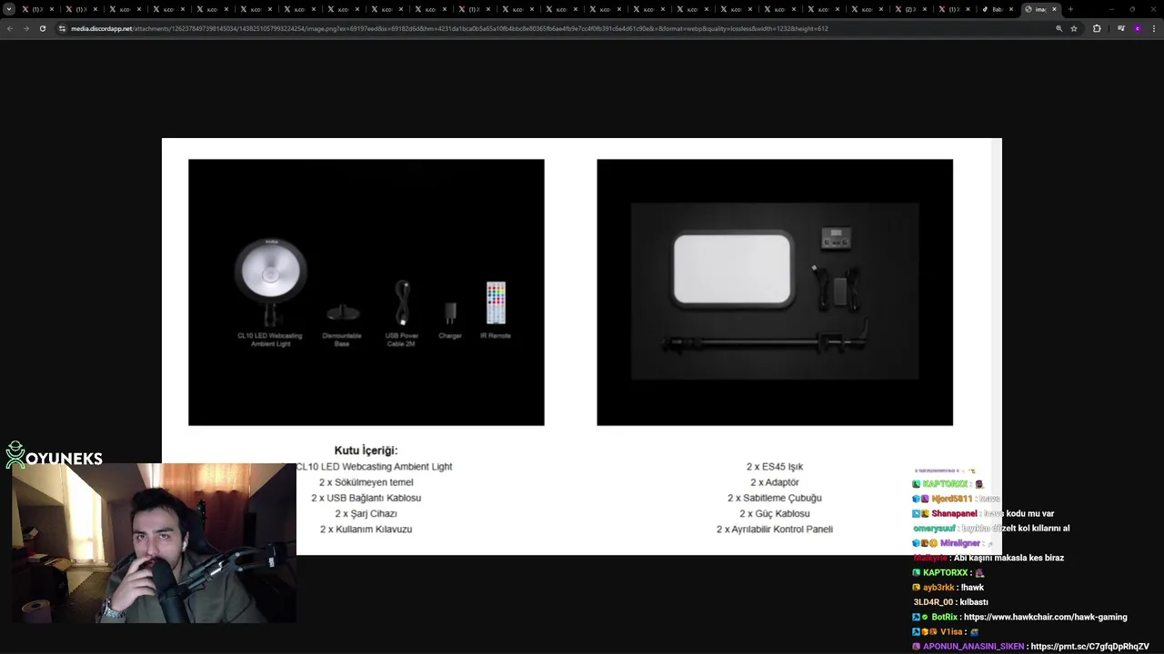
Task: Click username 'ayb3rkk' in chat
Action: point(938,588)
